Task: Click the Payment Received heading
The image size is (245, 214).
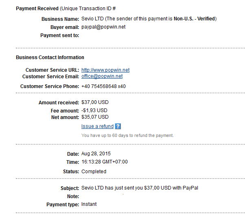Action: click(x=37, y=9)
